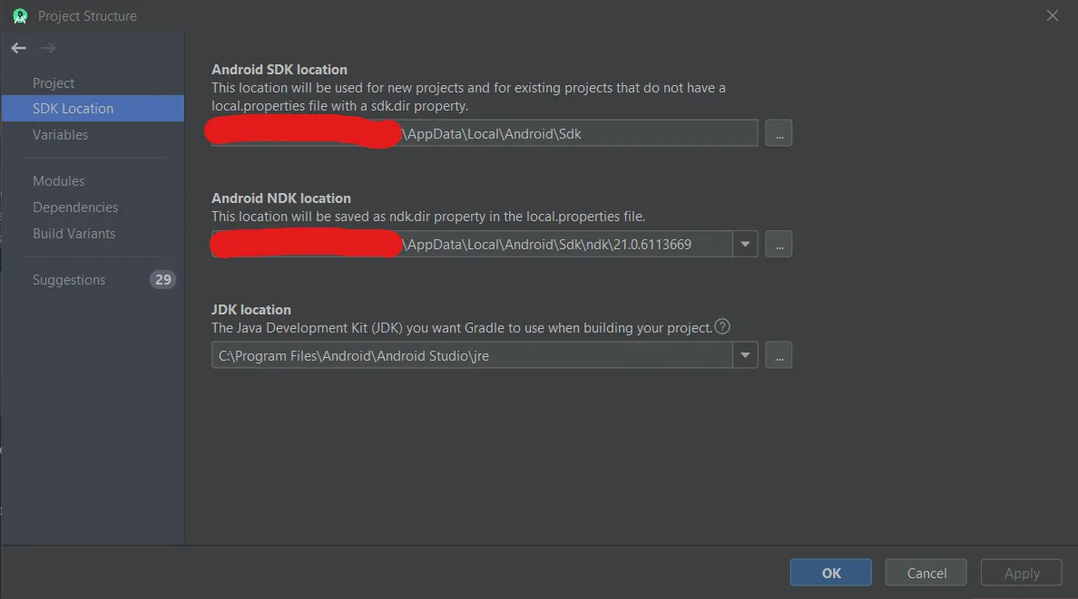Browse for Android SDK location folder
The width and height of the screenshot is (1078, 599).
[779, 133]
